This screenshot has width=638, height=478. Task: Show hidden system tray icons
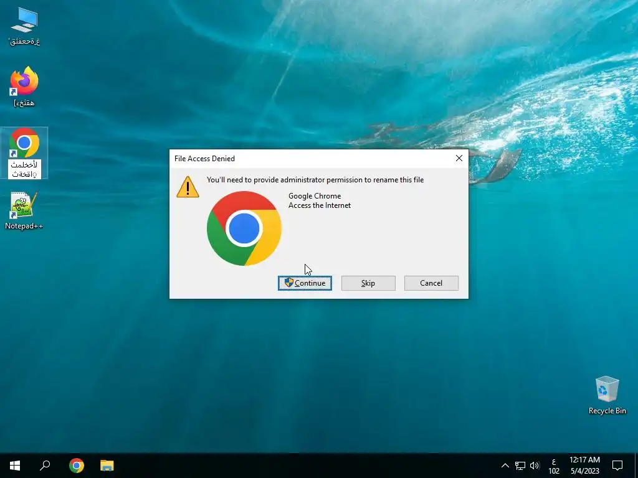click(505, 466)
